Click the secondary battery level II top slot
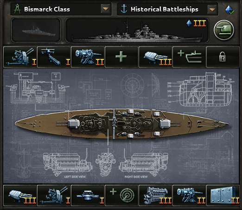This screenshot has width=242, height=210. pyautogui.click(x=88, y=57)
